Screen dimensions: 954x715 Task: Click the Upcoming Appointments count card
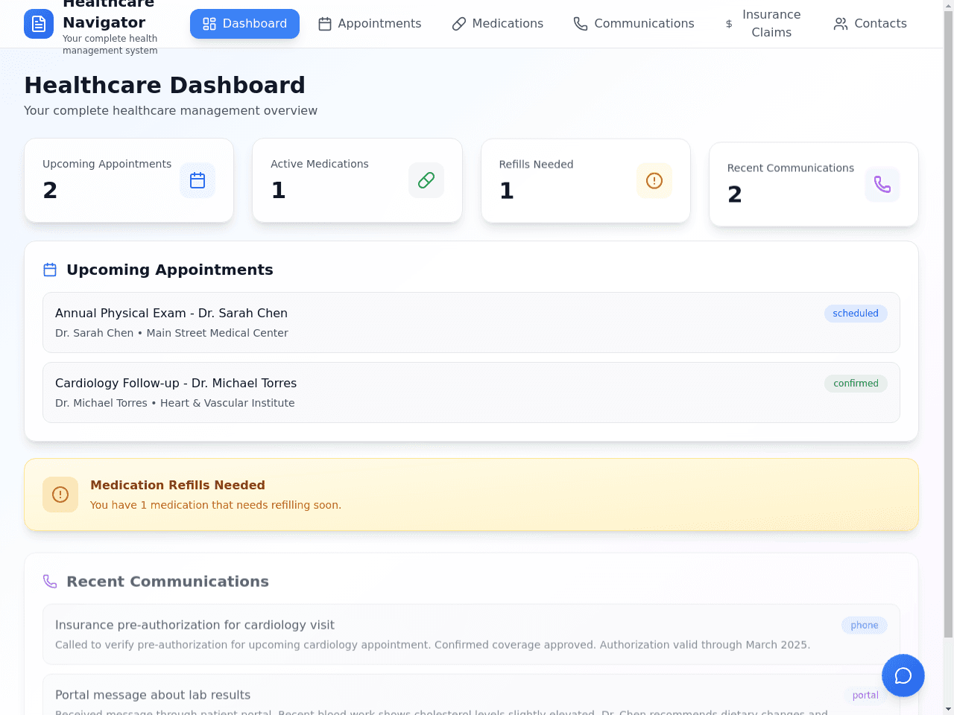click(129, 180)
